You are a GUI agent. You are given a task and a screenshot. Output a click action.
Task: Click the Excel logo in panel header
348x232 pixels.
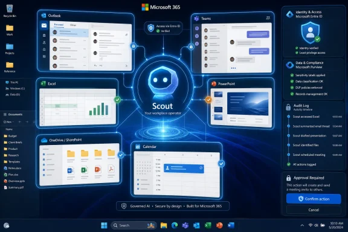(43, 83)
